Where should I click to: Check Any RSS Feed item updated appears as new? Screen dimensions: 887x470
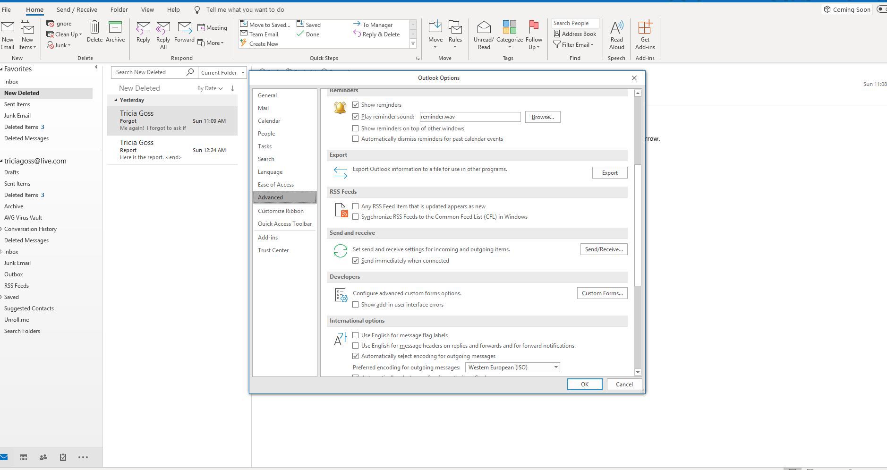pos(356,206)
